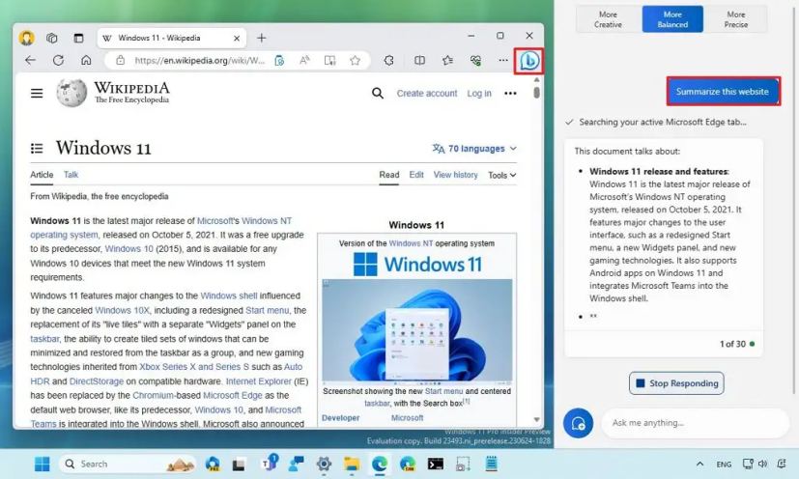Switch to the Talk tab
Viewport: 799px width, 479px height.
[x=71, y=174]
